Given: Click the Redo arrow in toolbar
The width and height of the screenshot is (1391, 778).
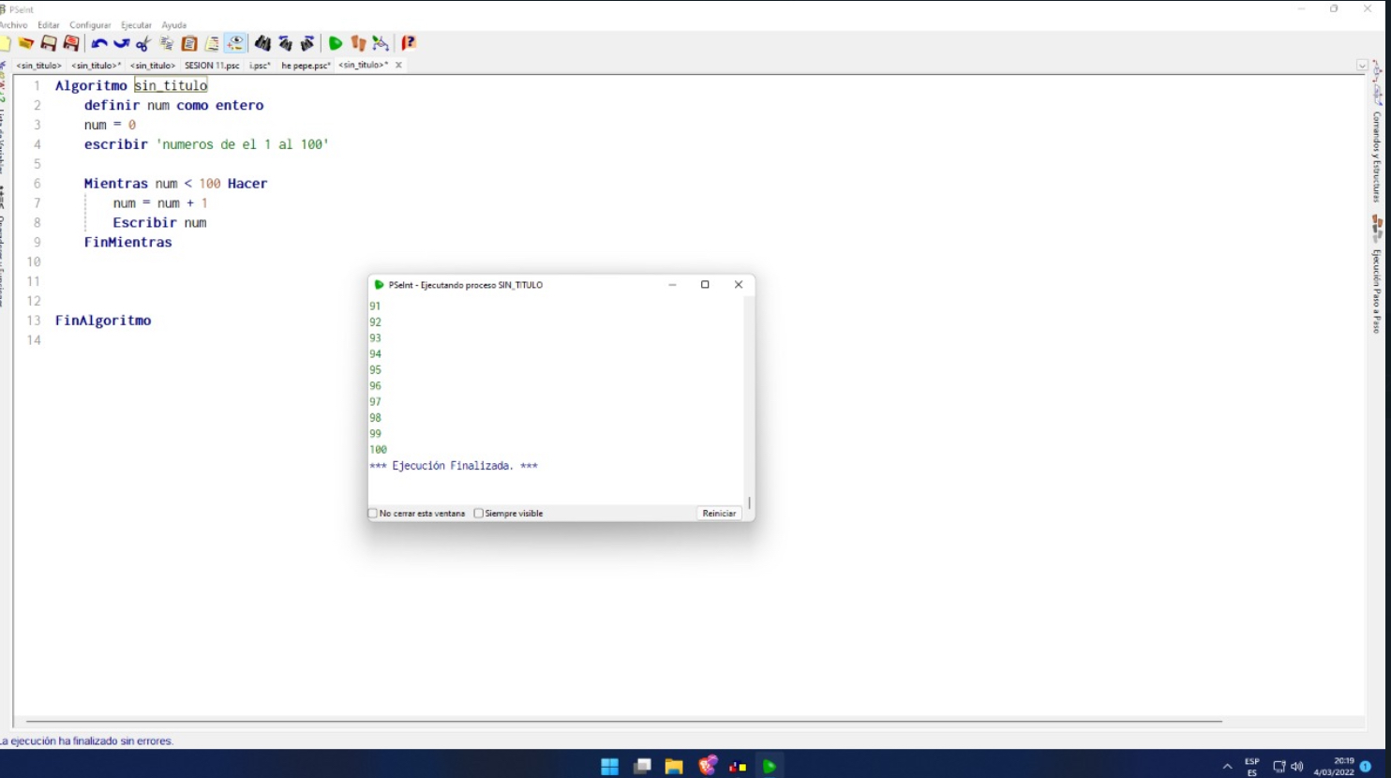Looking at the screenshot, I should pyautogui.click(x=121, y=43).
